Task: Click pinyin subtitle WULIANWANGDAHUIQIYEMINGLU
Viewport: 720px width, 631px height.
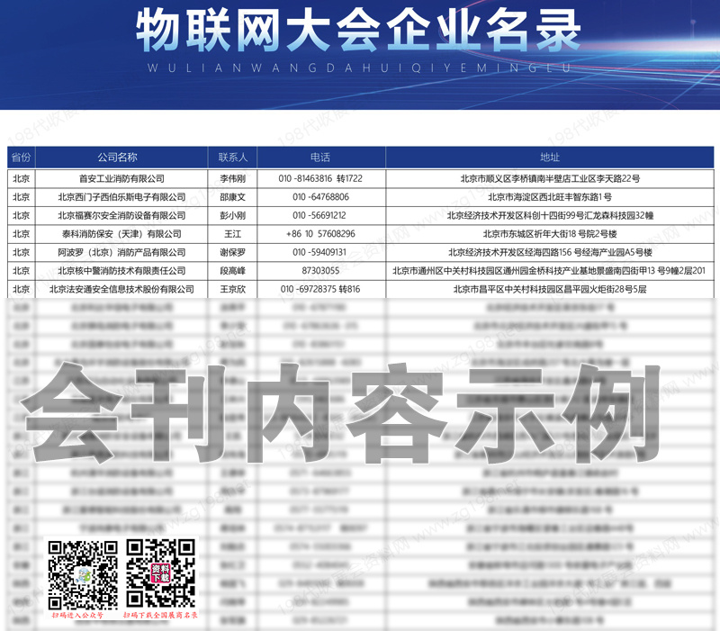Action: [359, 68]
